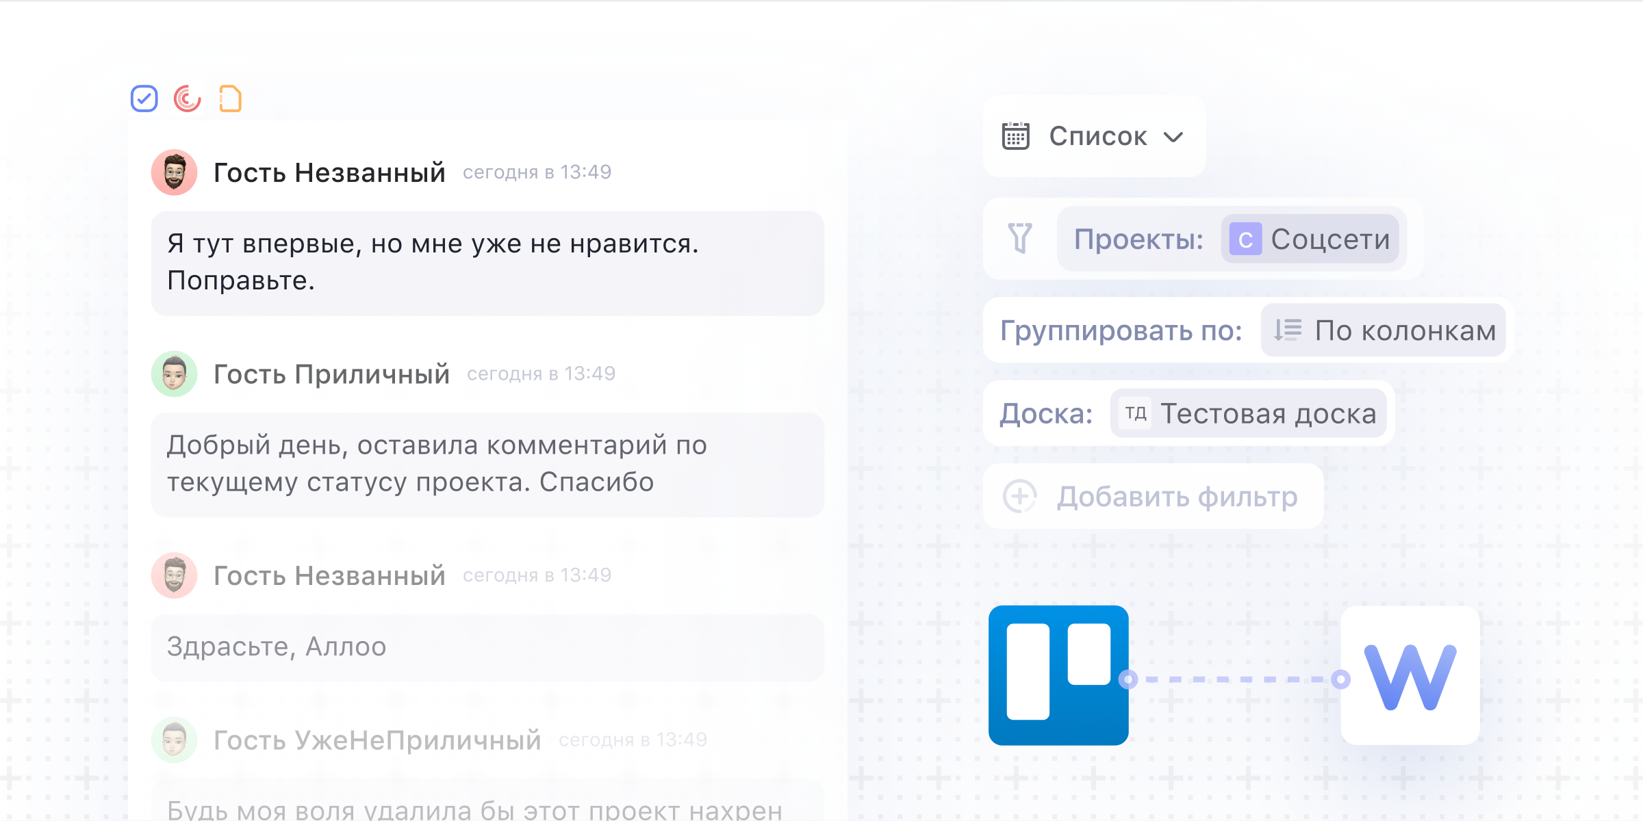
Task: Expand the chevron next to Список
Action: coord(1173,137)
